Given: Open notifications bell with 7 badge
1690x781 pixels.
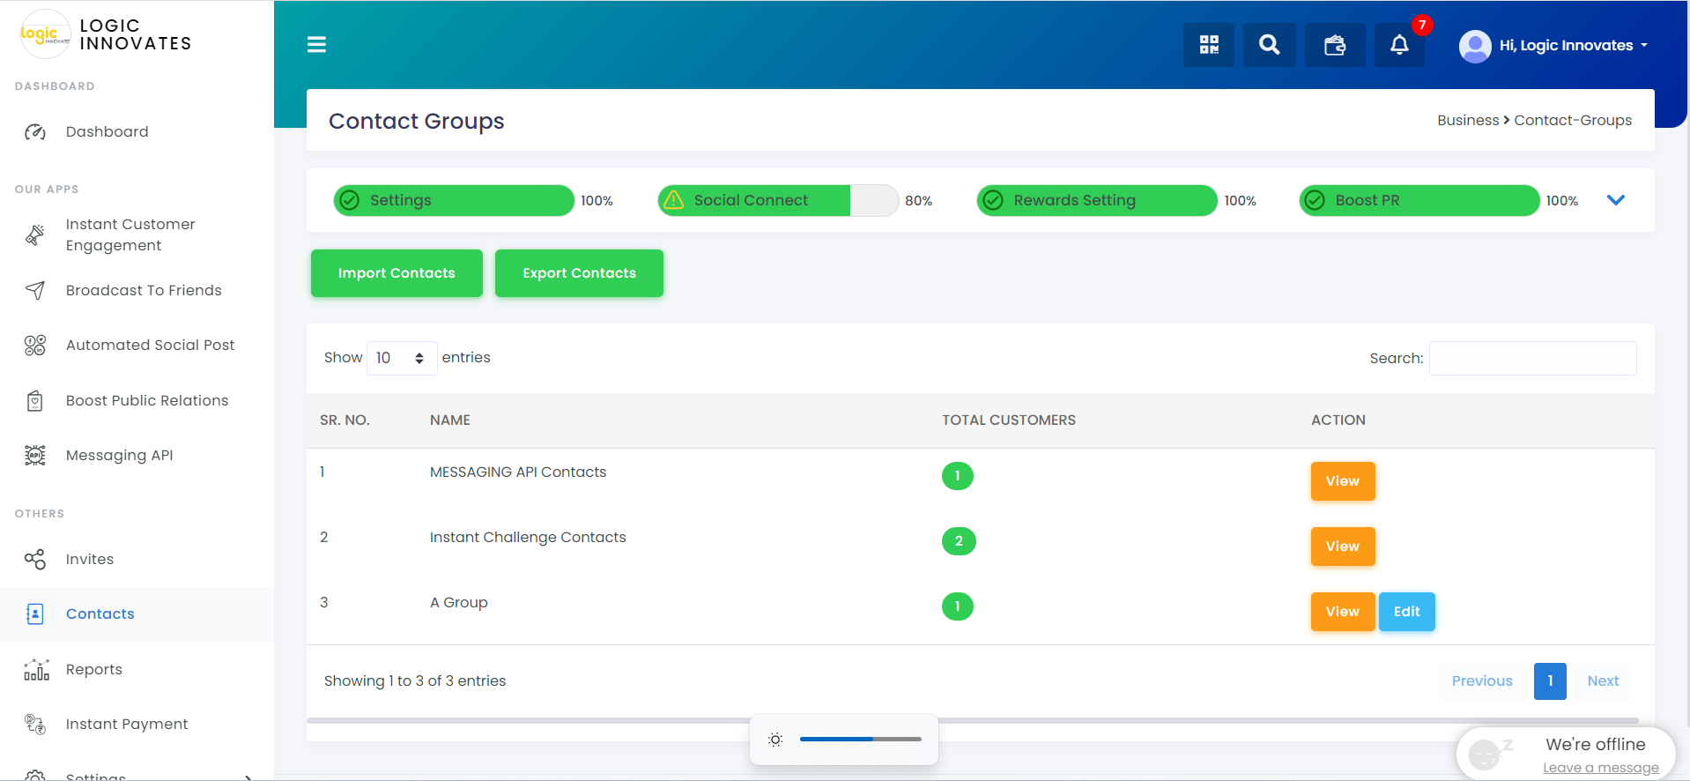Looking at the screenshot, I should [1399, 45].
